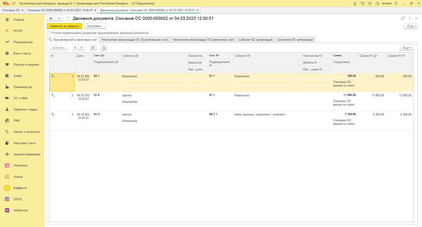Click the export list icon
The image size is (422, 227).
coord(104,48)
